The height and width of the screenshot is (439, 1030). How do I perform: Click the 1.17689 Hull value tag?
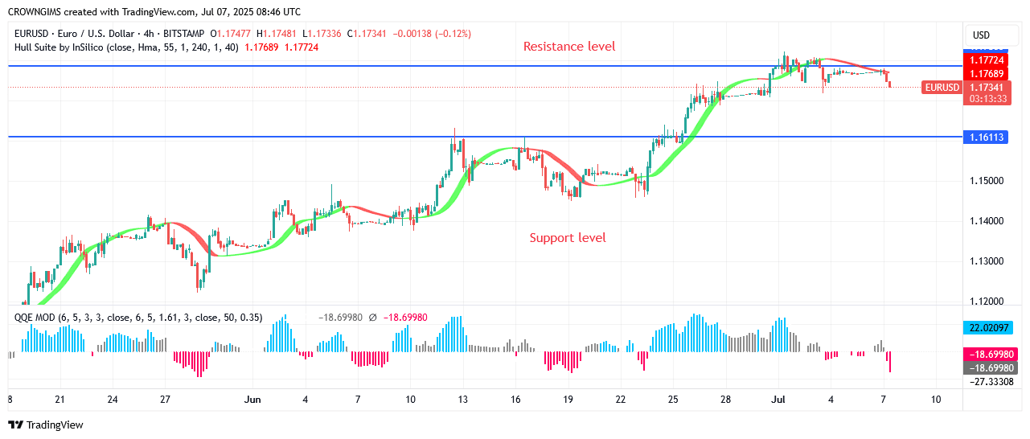pos(986,73)
